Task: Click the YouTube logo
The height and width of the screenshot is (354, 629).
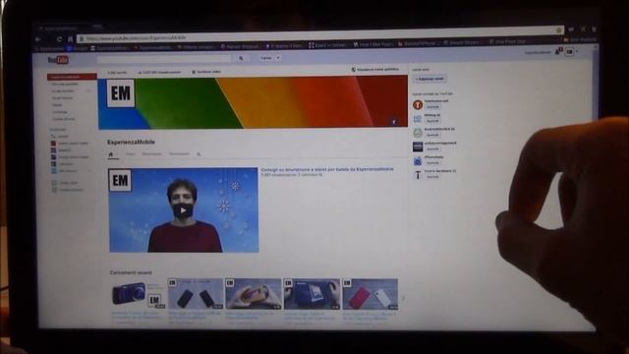Action: [x=58, y=60]
